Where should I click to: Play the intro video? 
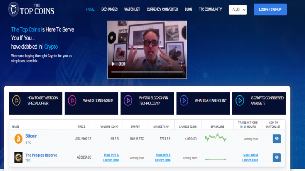click(x=113, y=64)
